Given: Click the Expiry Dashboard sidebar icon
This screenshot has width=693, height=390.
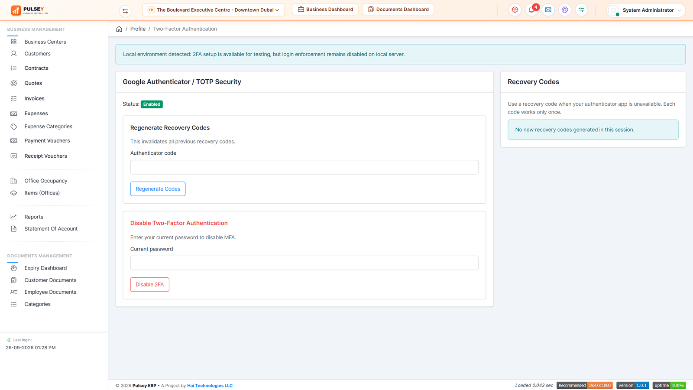Looking at the screenshot, I should point(14,268).
